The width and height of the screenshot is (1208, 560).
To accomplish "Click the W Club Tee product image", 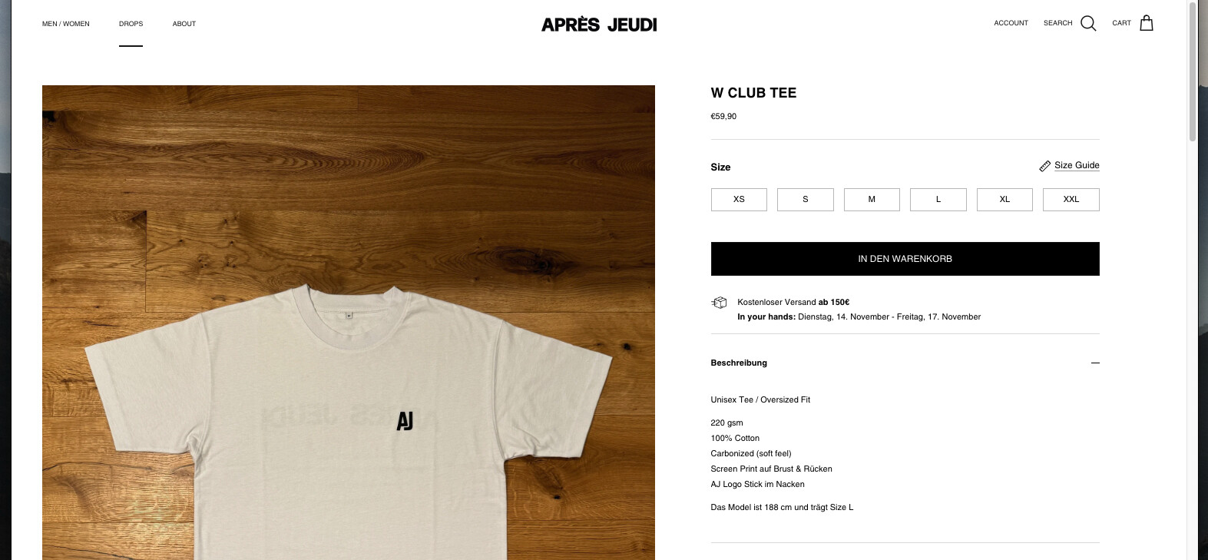I will click(349, 323).
